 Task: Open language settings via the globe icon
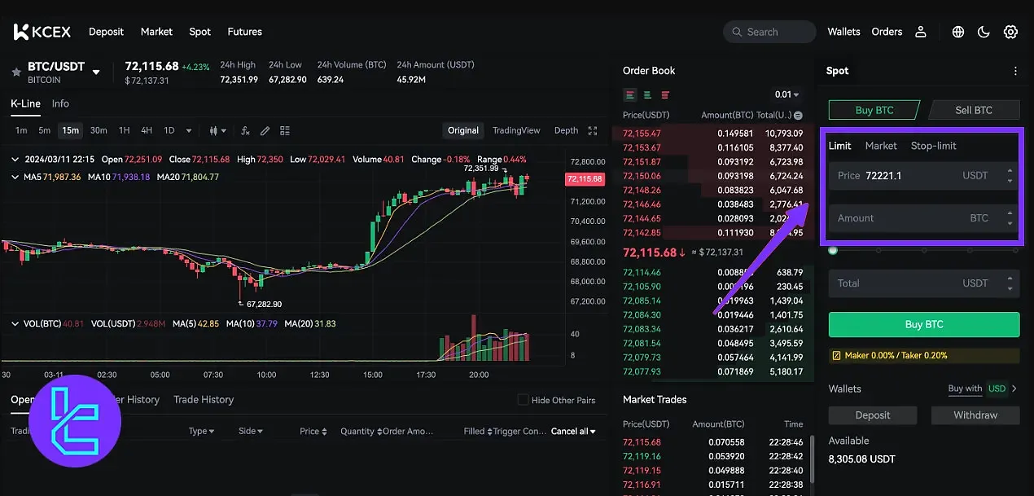click(957, 32)
